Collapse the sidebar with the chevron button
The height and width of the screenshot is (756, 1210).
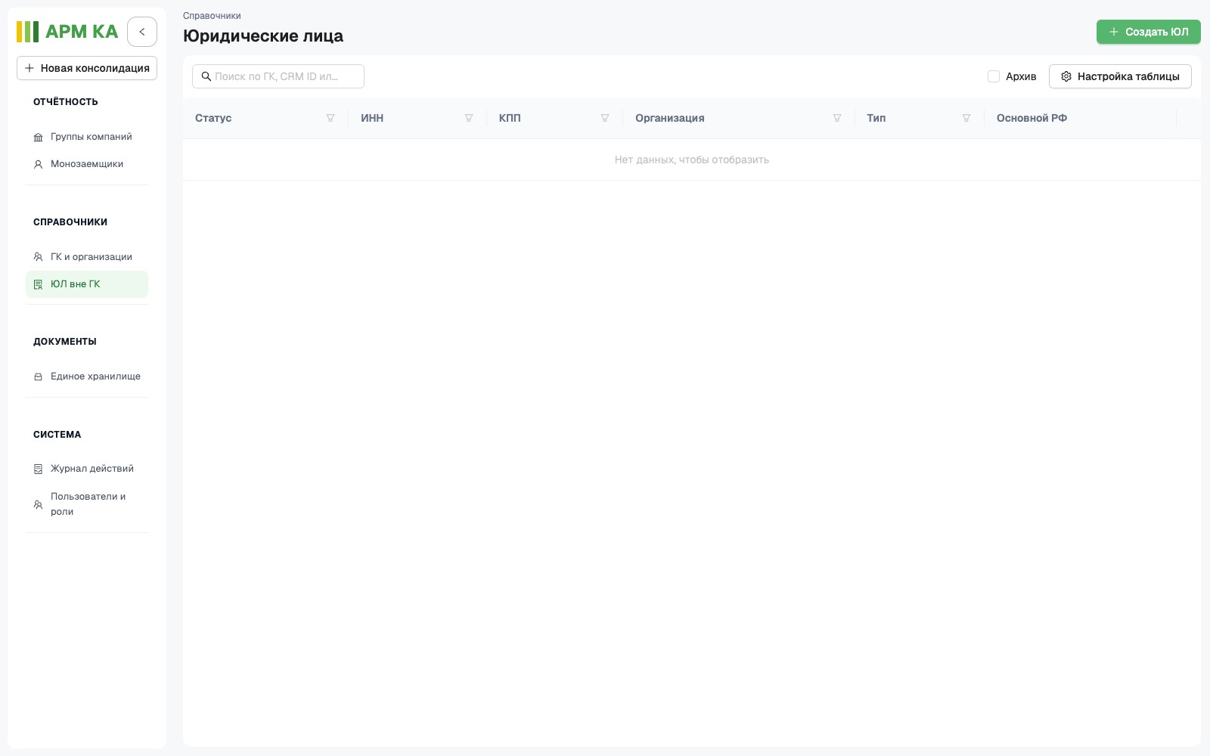tap(142, 32)
